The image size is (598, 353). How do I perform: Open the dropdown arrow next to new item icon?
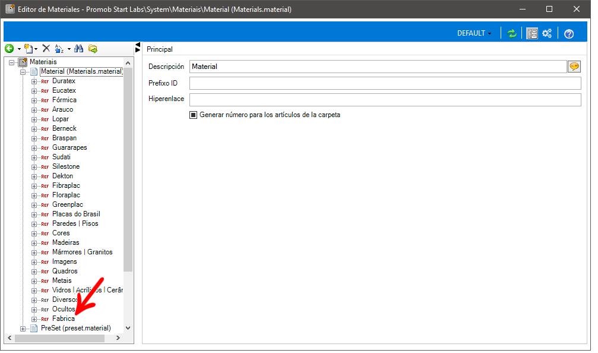(36, 49)
